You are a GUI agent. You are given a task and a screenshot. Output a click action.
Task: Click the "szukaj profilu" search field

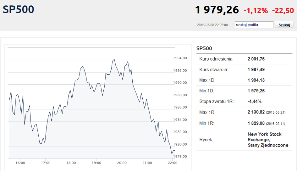pos(254,25)
